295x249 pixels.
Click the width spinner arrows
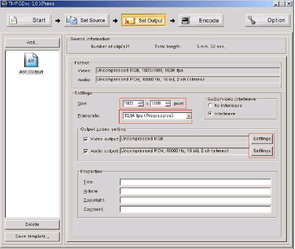(x=141, y=103)
